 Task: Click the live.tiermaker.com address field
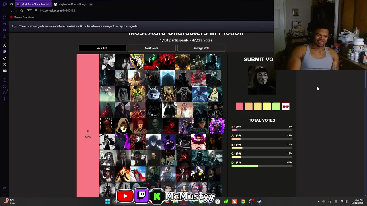click(x=57, y=11)
